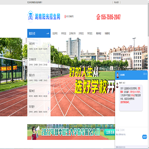This screenshot has height=149, width=149.
Task: Click the customer service avatar in chat header
Action: pyautogui.click(x=118, y=75)
